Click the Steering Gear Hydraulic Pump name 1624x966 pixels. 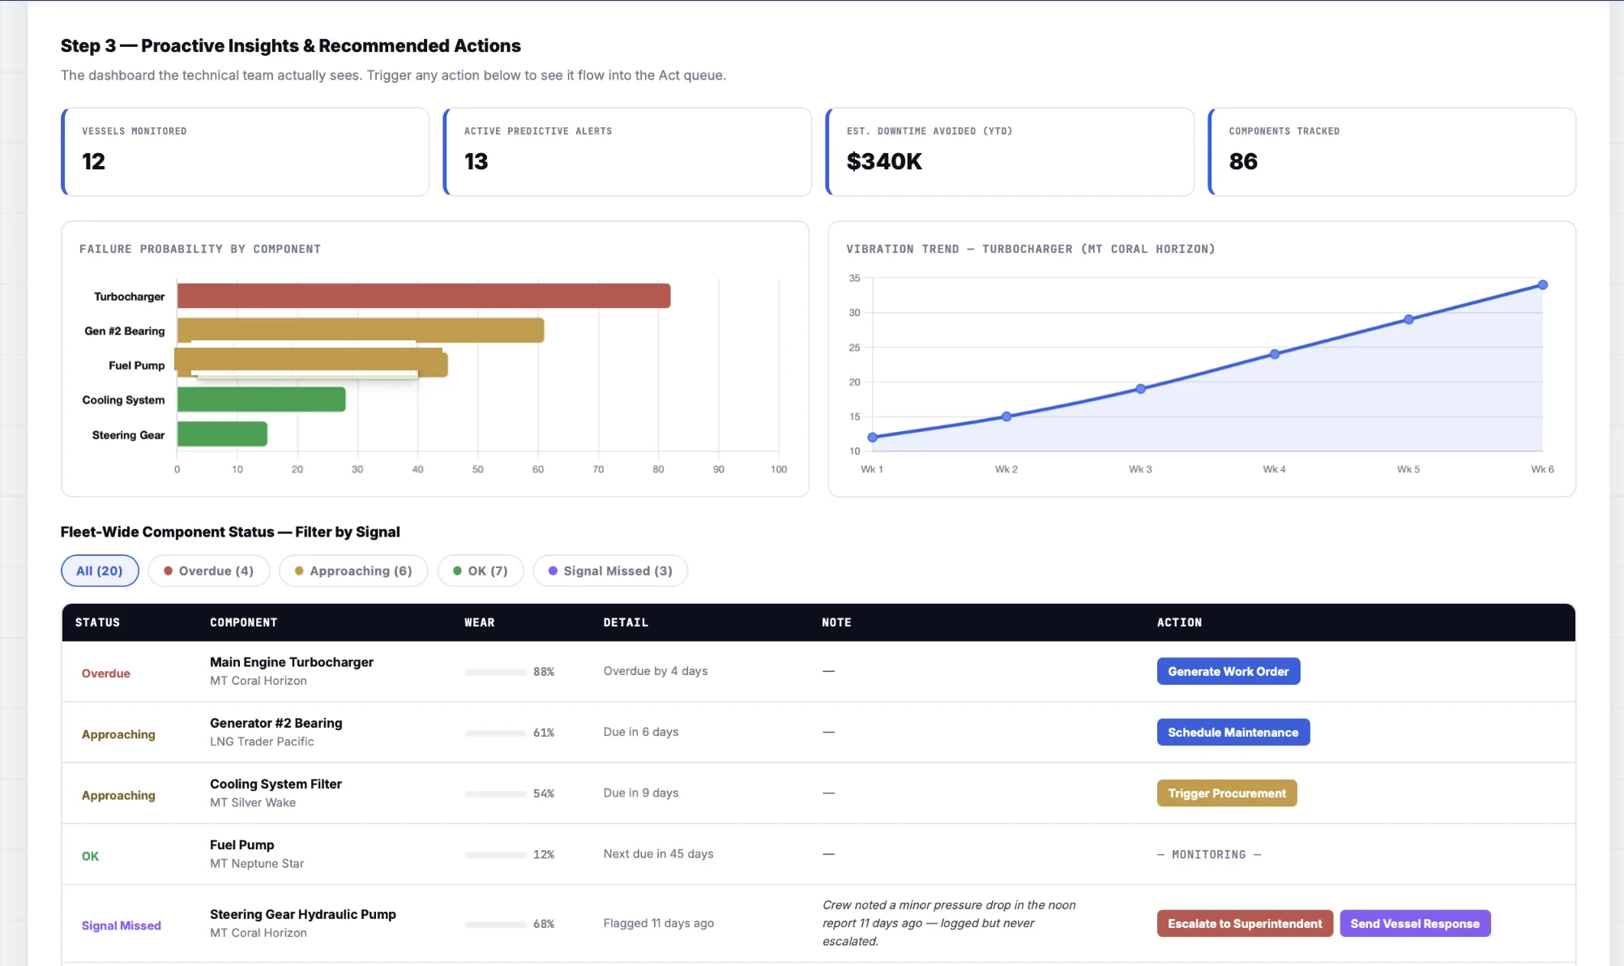(302, 914)
